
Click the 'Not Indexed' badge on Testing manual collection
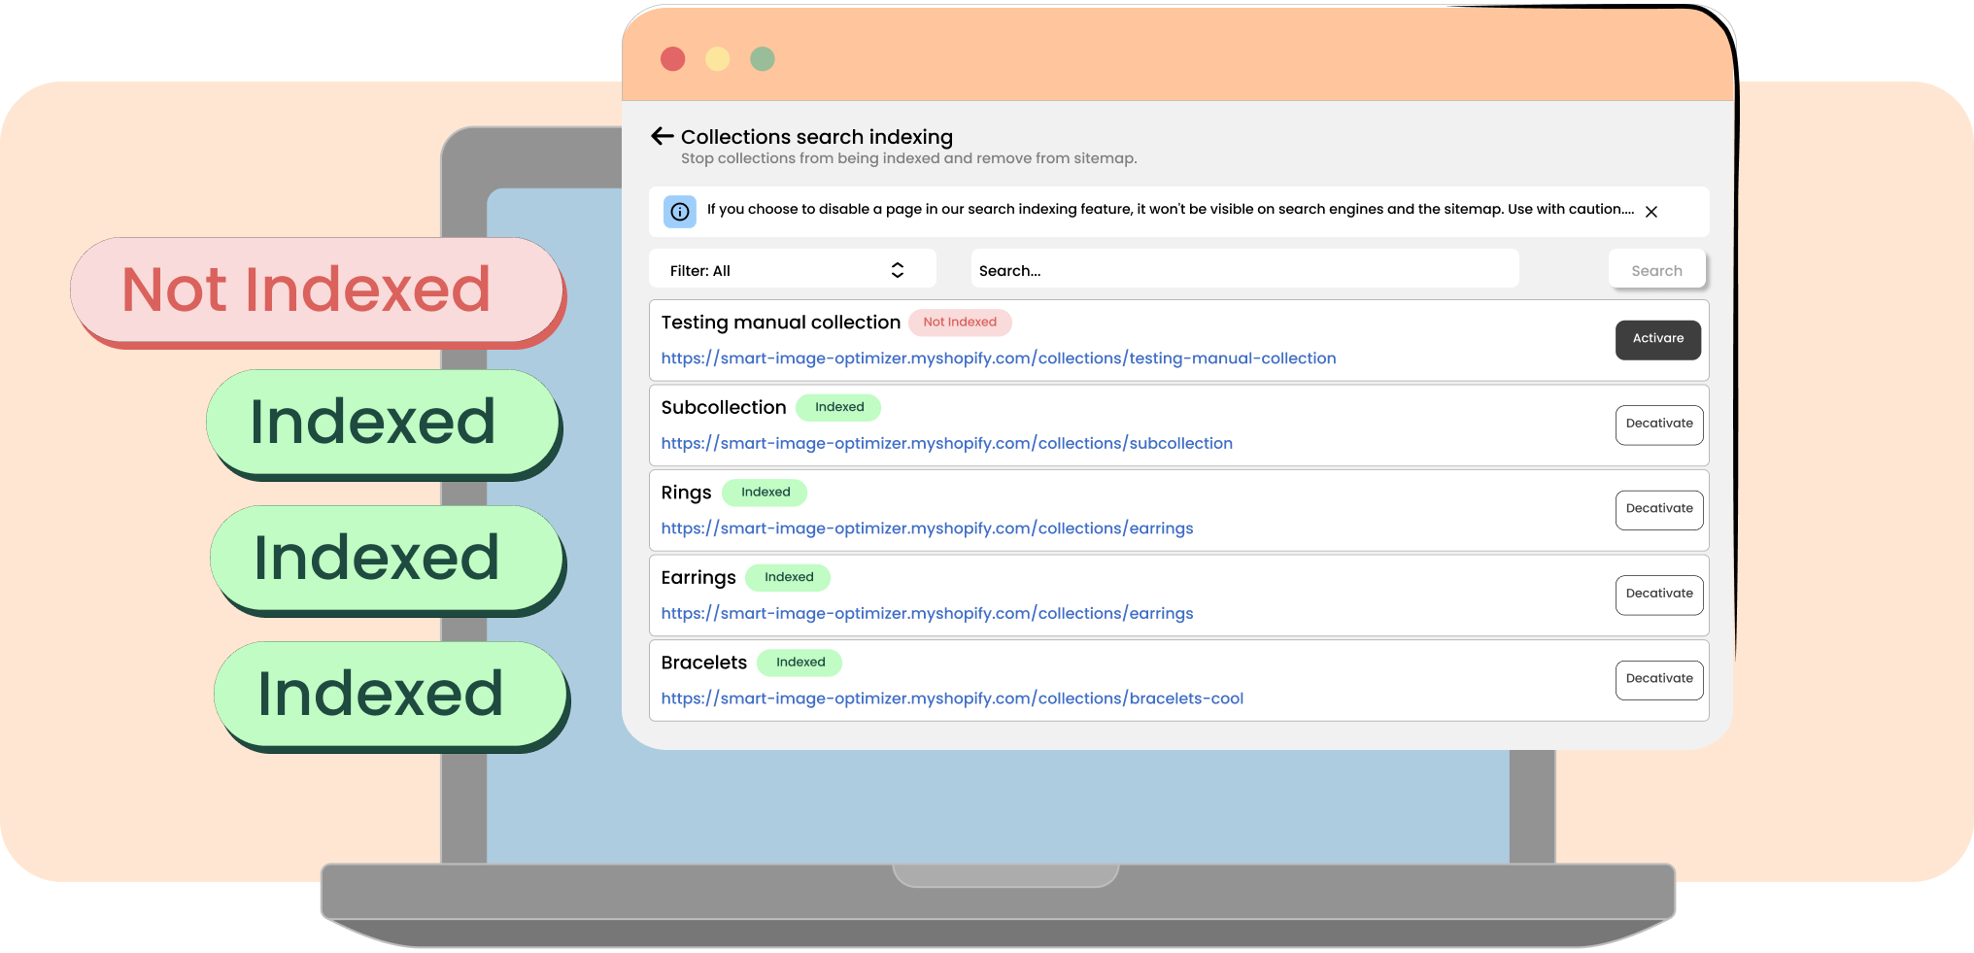[961, 322]
